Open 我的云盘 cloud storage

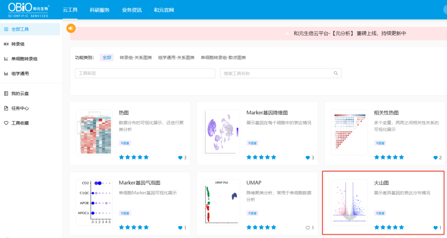click(x=20, y=93)
